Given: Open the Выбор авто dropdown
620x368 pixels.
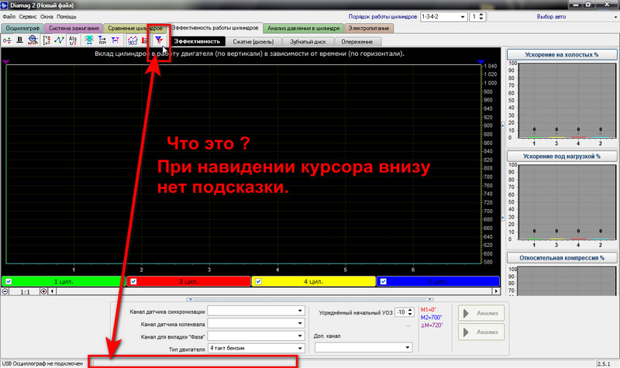Looking at the screenshot, I should pos(553,17).
